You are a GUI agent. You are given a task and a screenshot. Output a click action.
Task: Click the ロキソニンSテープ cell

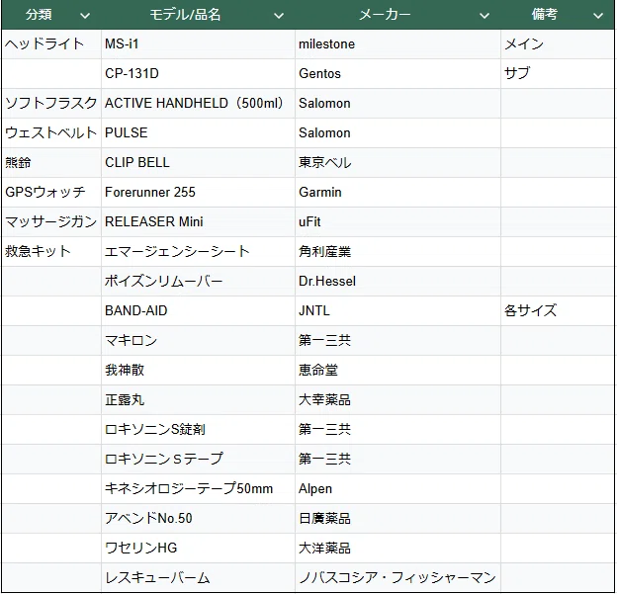(198, 459)
